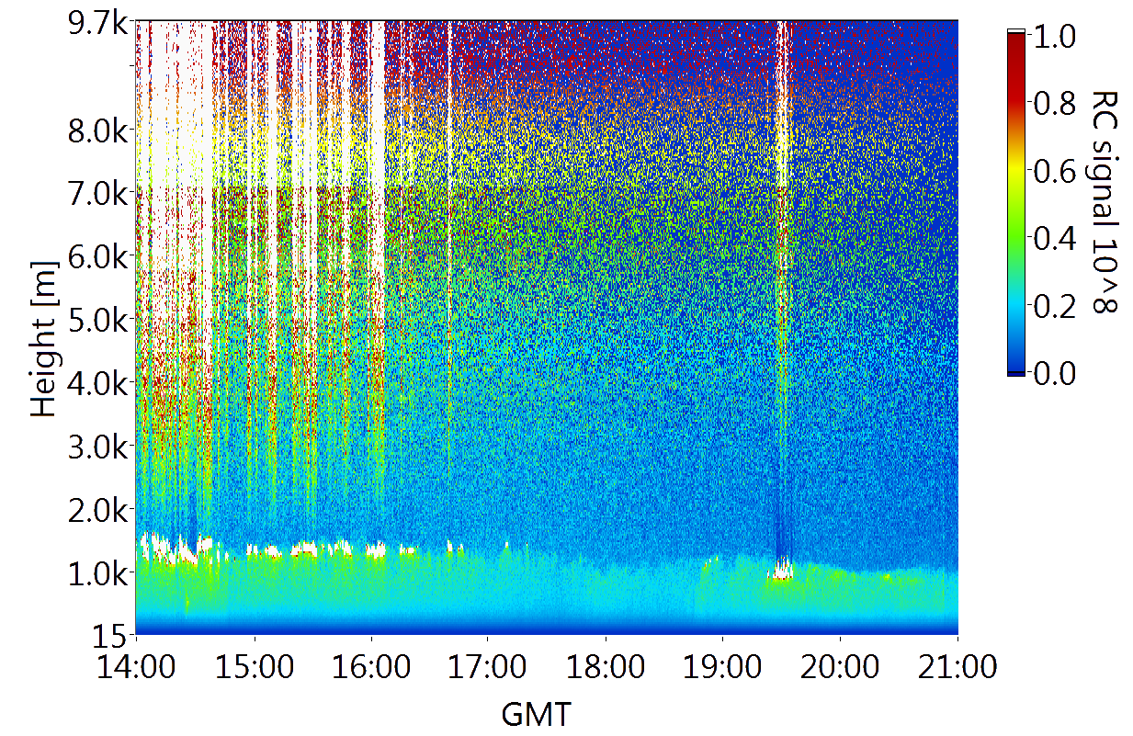Pick the dark blue bottom of colorbar
The height and width of the screenshot is (736, 1133).
click(x=1016, y=368)
